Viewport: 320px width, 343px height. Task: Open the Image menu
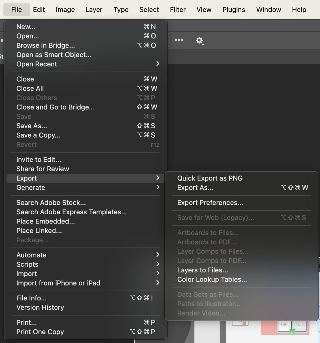(65, 9)
